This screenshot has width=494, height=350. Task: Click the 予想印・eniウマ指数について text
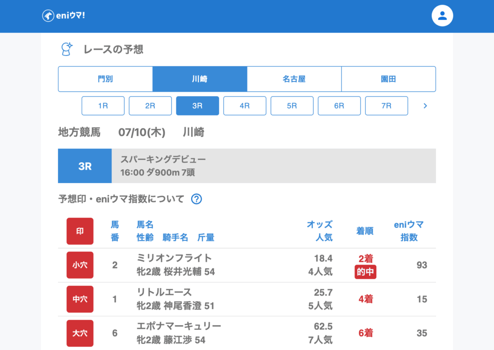(x=121, y=199)
